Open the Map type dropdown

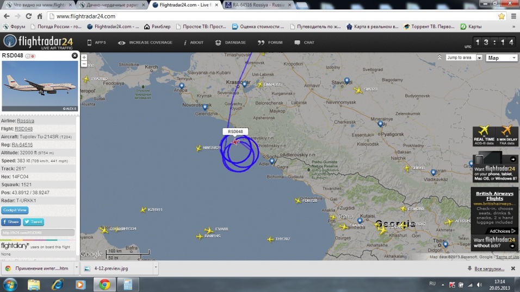(502, 58)
